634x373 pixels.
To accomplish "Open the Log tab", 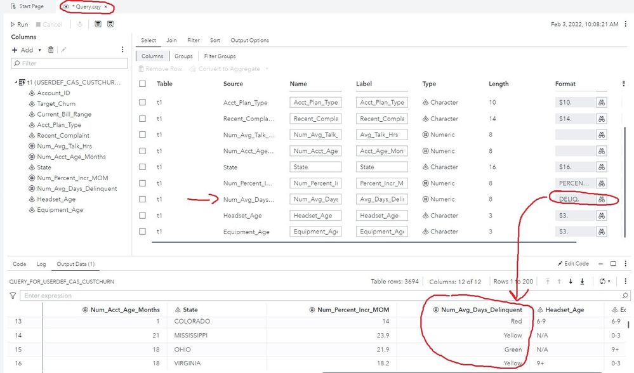I will coord(41,264).
